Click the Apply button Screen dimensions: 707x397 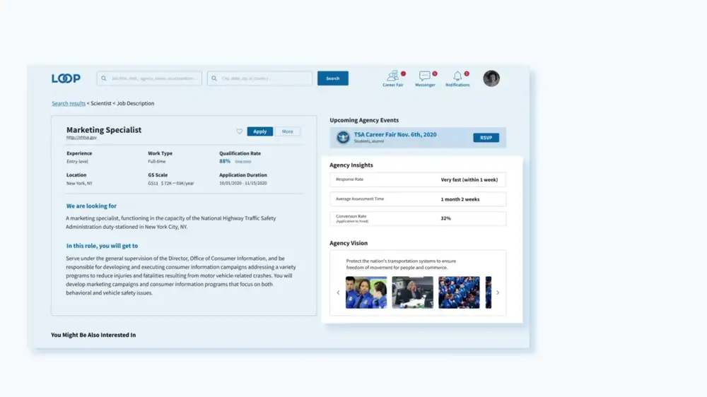point(259,131)
